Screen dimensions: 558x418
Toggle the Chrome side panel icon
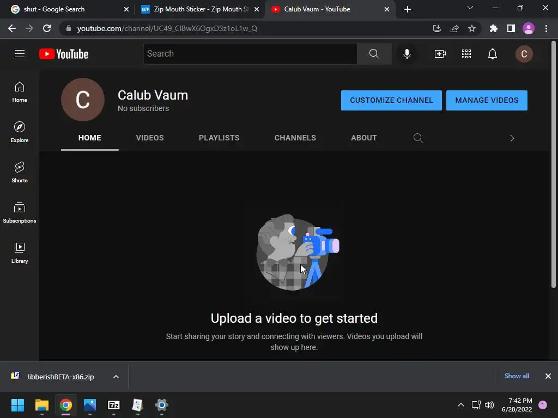click(511, 28)
